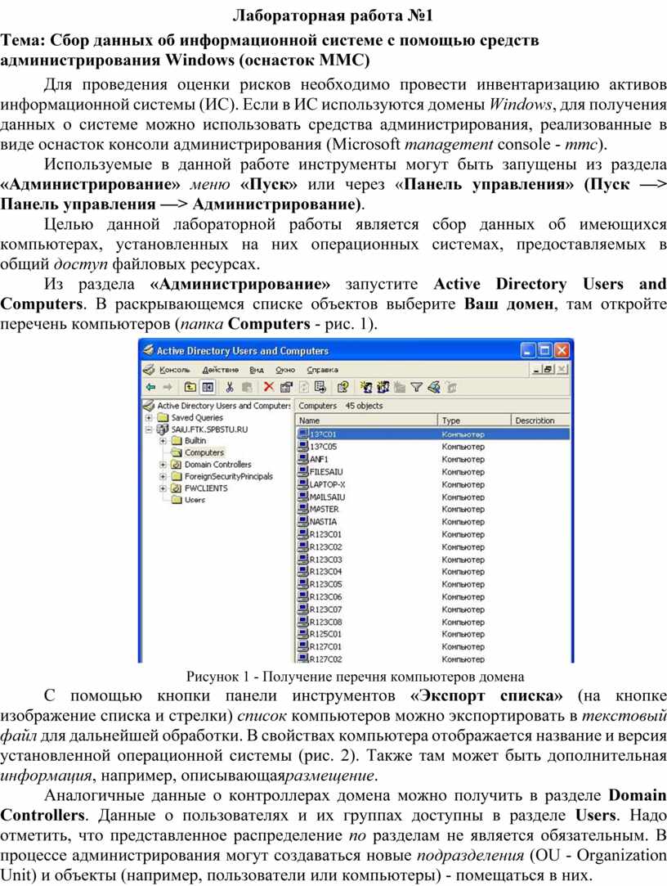Viewport: 667px width, 886px height.
Task: Open Properties from the toolbar icon
Action: [x=286, y=387]
